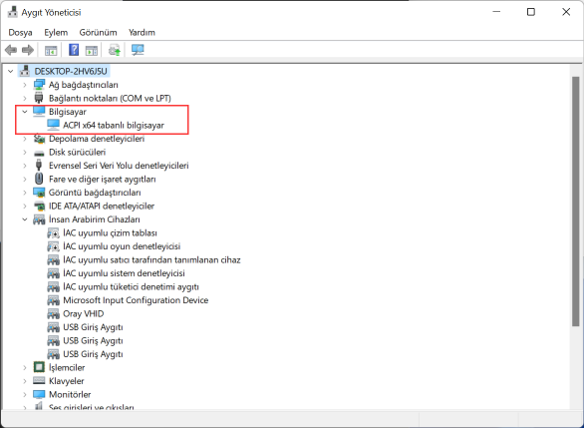Click the Back arrow toolbar icon
Image resolution: width=584 pixels, height=428 pixels.
point(11,50)
